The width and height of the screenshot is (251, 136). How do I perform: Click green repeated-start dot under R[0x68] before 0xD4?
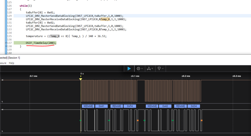pyautogui.click(x=173, y=120)
